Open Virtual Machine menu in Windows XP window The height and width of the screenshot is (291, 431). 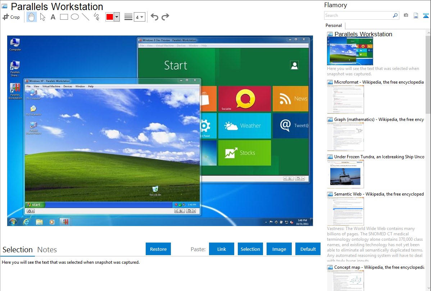(51, 86)
